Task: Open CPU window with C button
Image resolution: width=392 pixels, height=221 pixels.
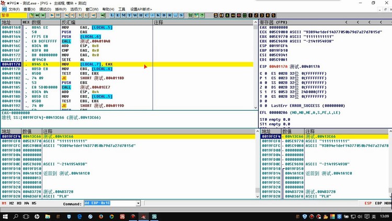Action: tap(146, 15)
